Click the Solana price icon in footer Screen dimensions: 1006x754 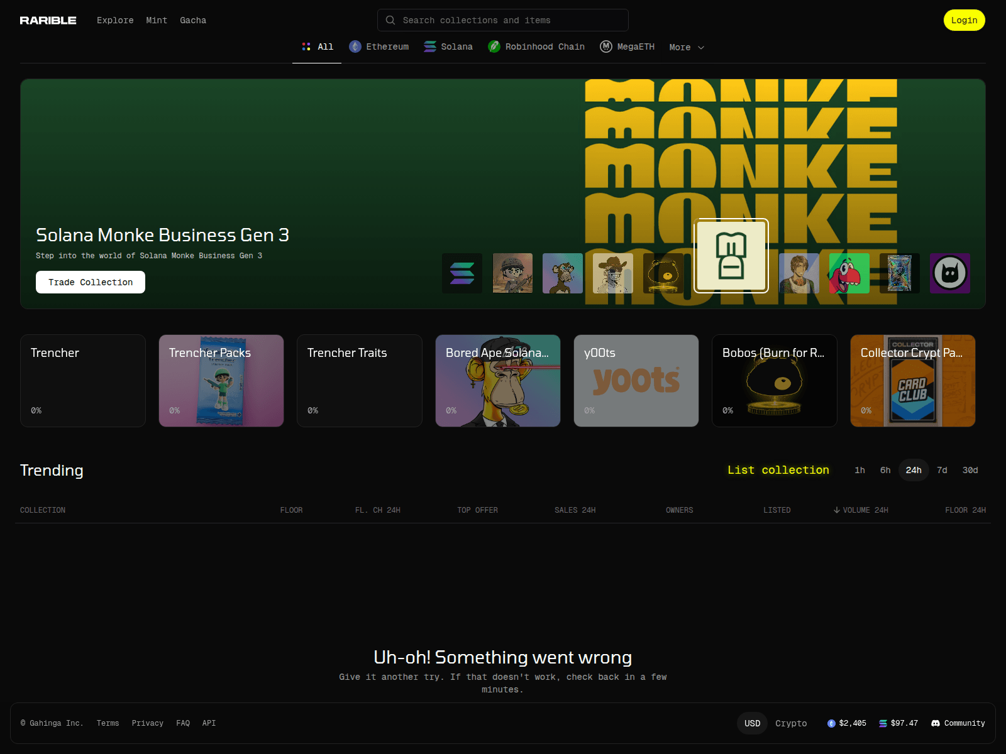click(883, 723)
